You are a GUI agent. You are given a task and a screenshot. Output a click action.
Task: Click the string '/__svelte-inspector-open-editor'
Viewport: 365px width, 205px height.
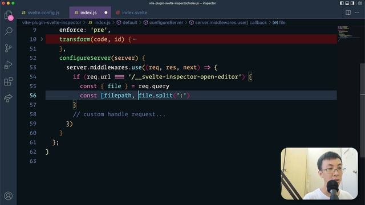pos(185,77)
